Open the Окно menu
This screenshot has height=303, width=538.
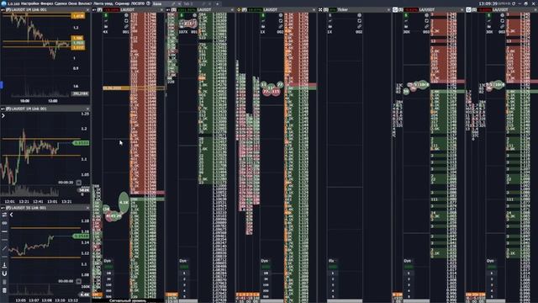point(72,3)
